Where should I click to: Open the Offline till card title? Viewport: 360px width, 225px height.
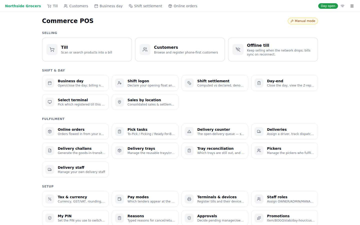(258, 45)
